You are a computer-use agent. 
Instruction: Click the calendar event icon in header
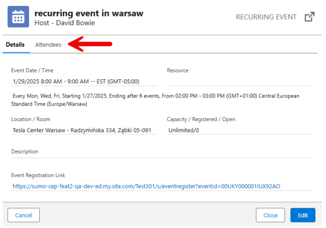[18, 17]
